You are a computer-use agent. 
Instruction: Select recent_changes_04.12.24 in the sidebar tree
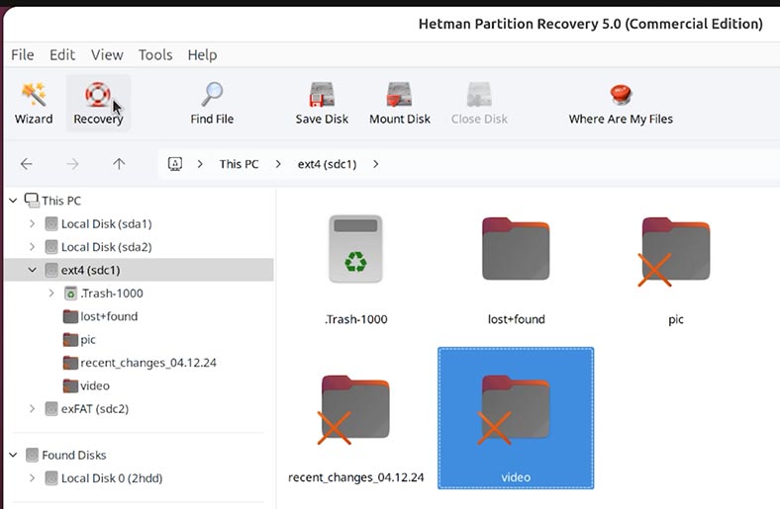click(x=148, y=363)
